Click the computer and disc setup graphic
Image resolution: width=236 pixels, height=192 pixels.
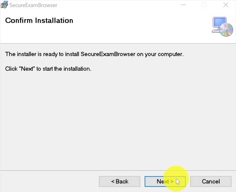(x=222, y=27)
